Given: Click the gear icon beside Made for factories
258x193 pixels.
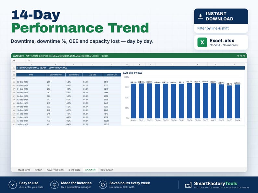Looking at the screenshot, I should click(55, 185).
